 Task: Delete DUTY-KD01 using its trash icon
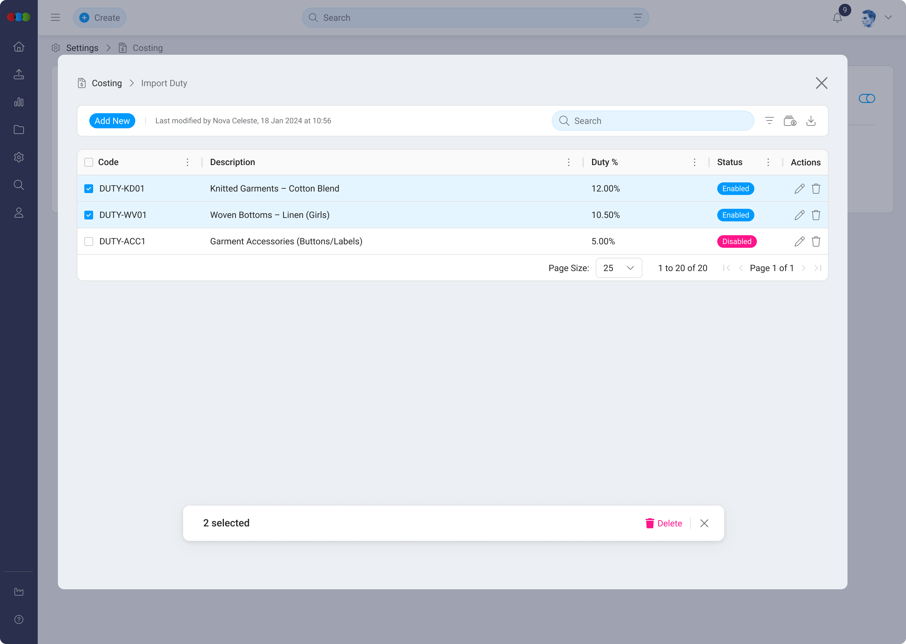(816, 188)
